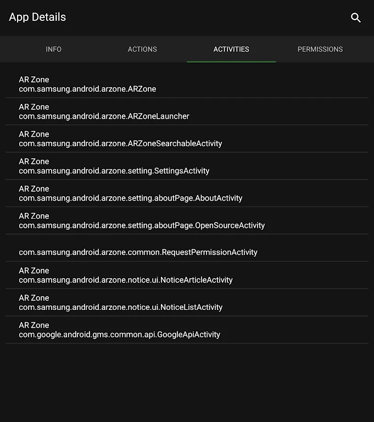374x422 pixels.
Task: Tap the ARZoneSearchableActivity entry
Action: 120,144
